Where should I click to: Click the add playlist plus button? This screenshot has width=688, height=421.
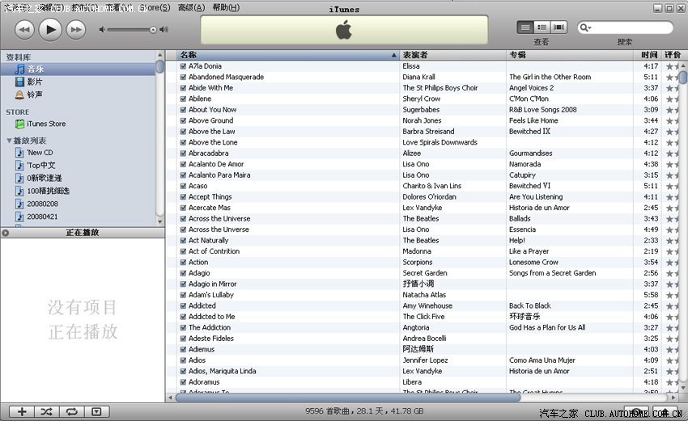[22, 411]
